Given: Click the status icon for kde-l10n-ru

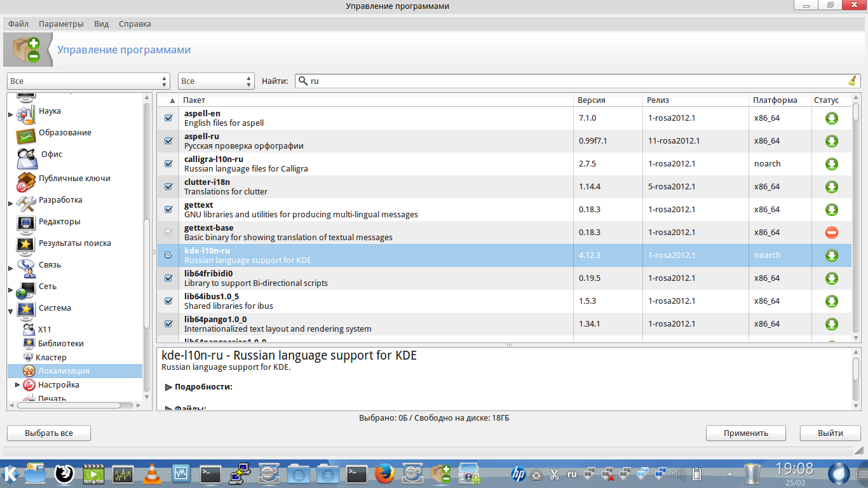Looking at the screenshot, I should coord(832,255).
